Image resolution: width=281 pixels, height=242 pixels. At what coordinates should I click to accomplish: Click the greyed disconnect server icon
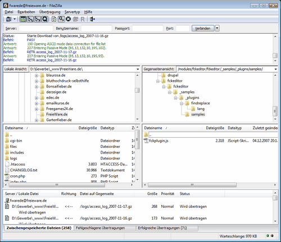click(x=75, y=19)
